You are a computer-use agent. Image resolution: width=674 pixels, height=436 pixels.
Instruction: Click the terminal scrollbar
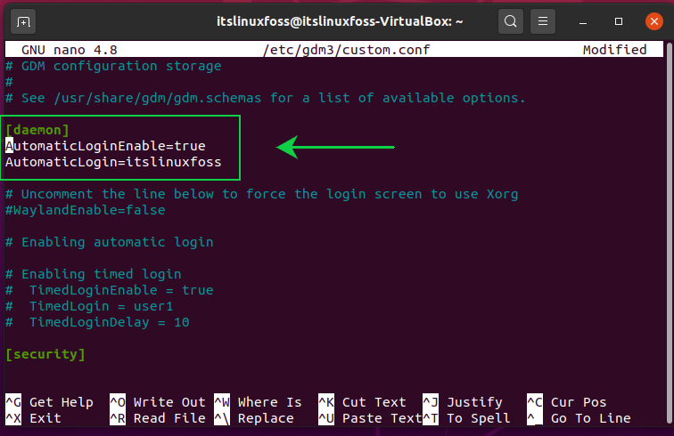[669, 231]
